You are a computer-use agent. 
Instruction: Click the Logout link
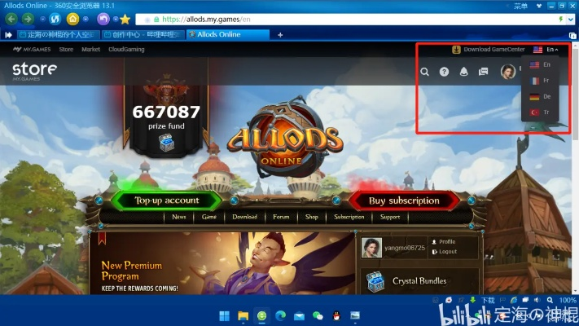click(x=448, y=252)
